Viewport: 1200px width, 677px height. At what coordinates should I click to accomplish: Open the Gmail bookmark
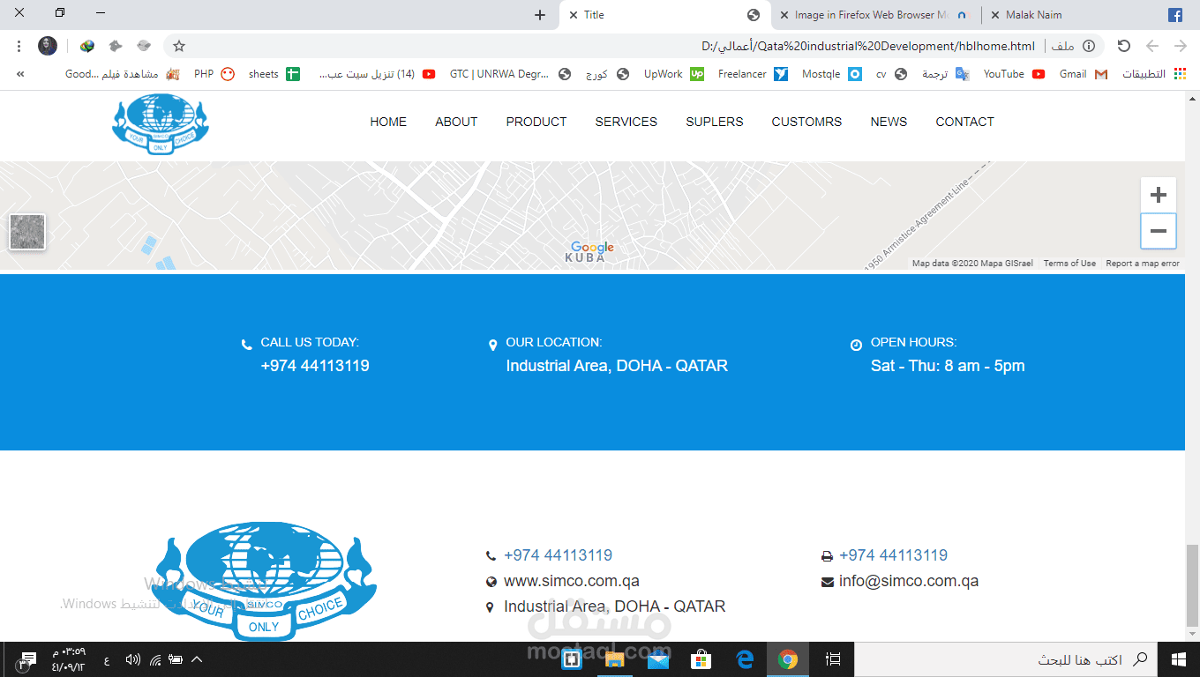(x=1083, y=74)
